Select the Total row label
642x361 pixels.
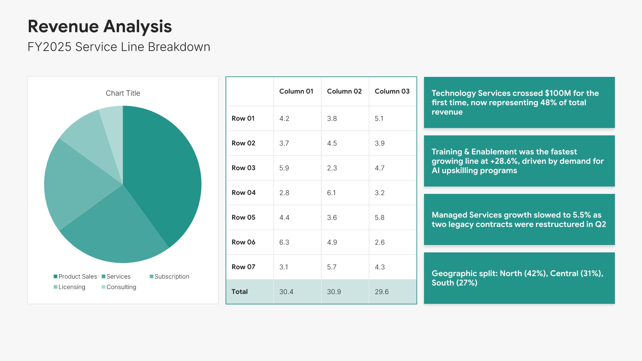[x=240, y=291]
